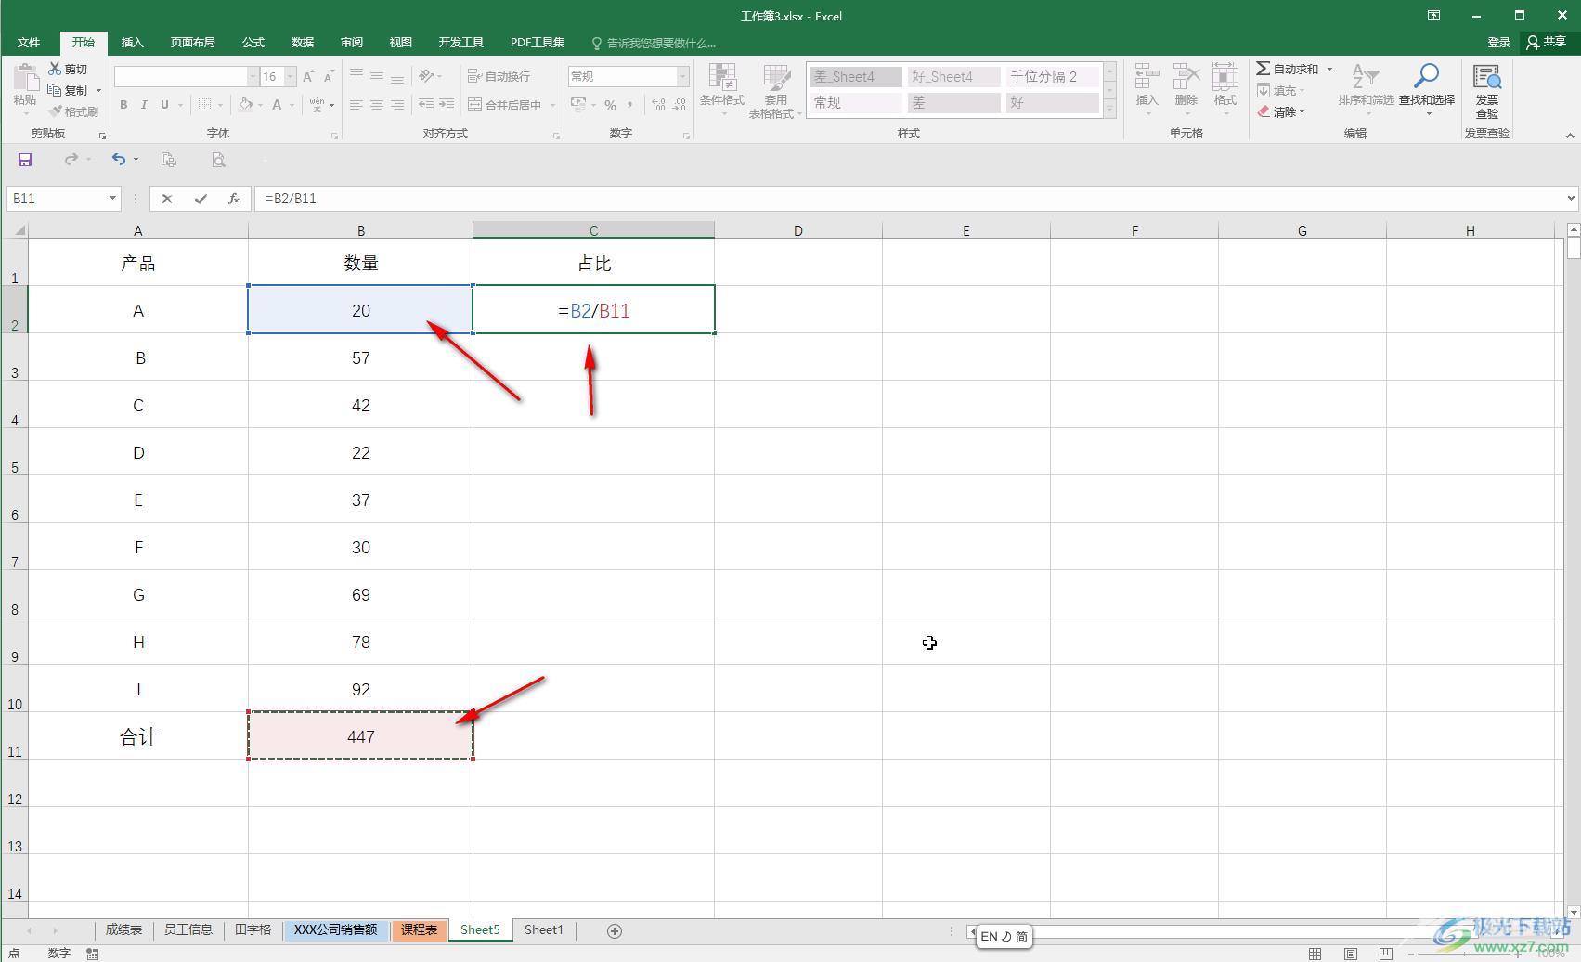This screenshot has height=962, width=1581.
Task: Open the font name dropdown
Action: (253, 76)
